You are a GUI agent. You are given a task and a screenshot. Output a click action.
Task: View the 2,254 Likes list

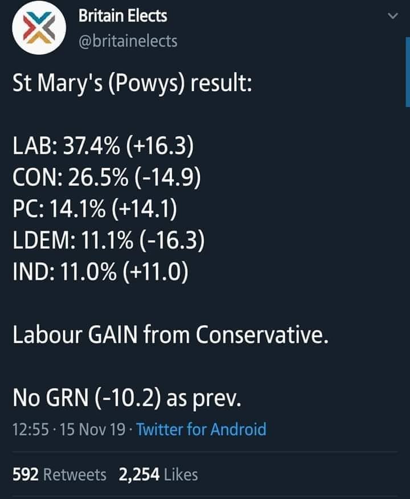(x=158, y=475)
